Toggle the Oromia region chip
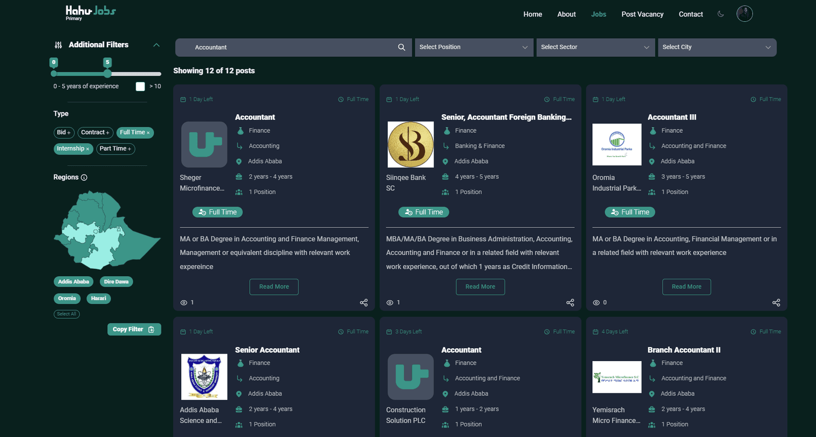This screenshot has height=437, width=816. (x=67, y=298)
